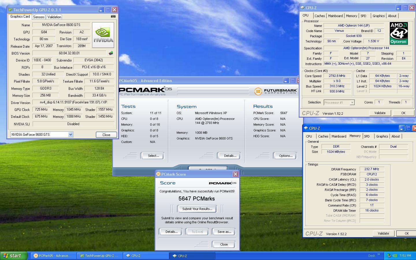Click the NVIDIA logo in GPU-Z
This screenshot has width=416, height=260.
pos(103,35)
